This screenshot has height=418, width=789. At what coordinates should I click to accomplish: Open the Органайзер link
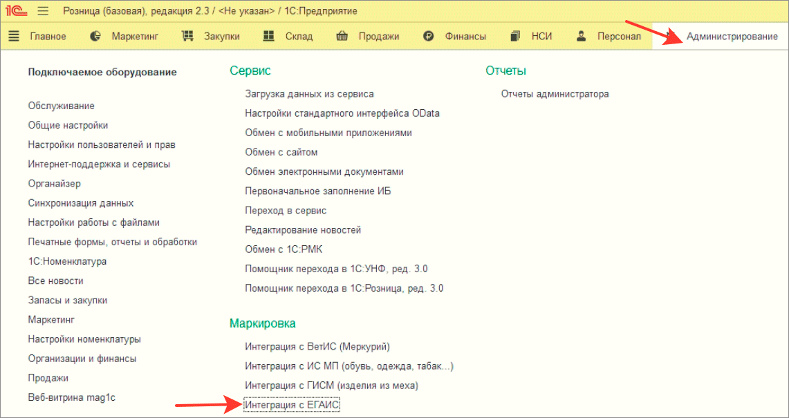tap(55, 184)
